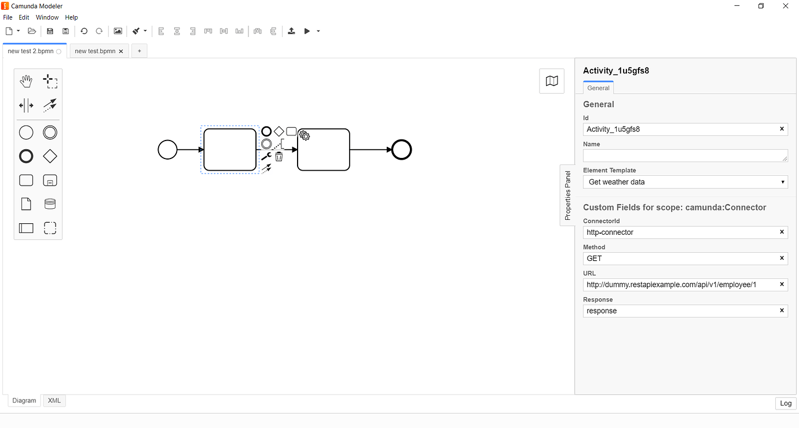Viewport: 799px width, 428px height.
Task: Select the service task with gear icon
Action: (324, 150)
